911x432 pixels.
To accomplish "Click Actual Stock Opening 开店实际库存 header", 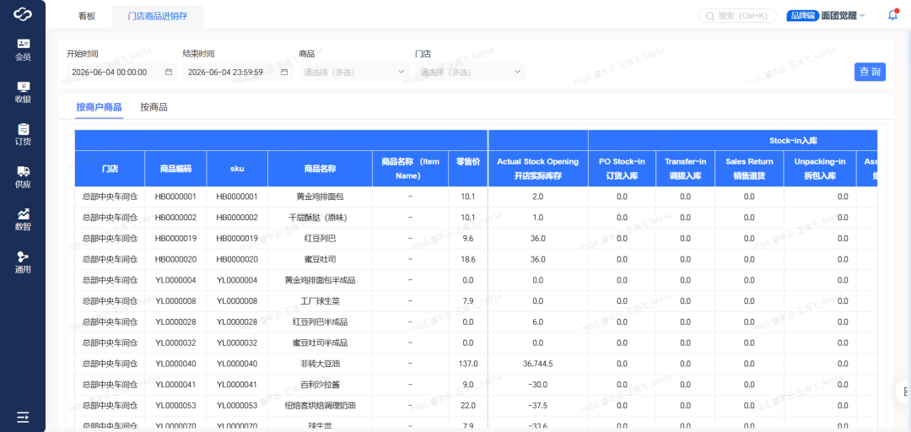I will tap(538, 169).
